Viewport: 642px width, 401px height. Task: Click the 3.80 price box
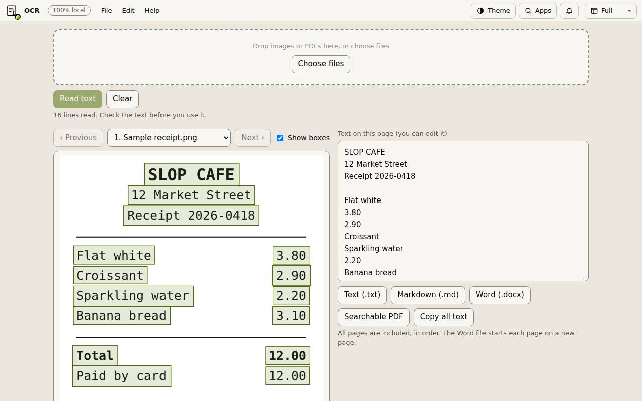pyautogui.click(x=291, y=255)
